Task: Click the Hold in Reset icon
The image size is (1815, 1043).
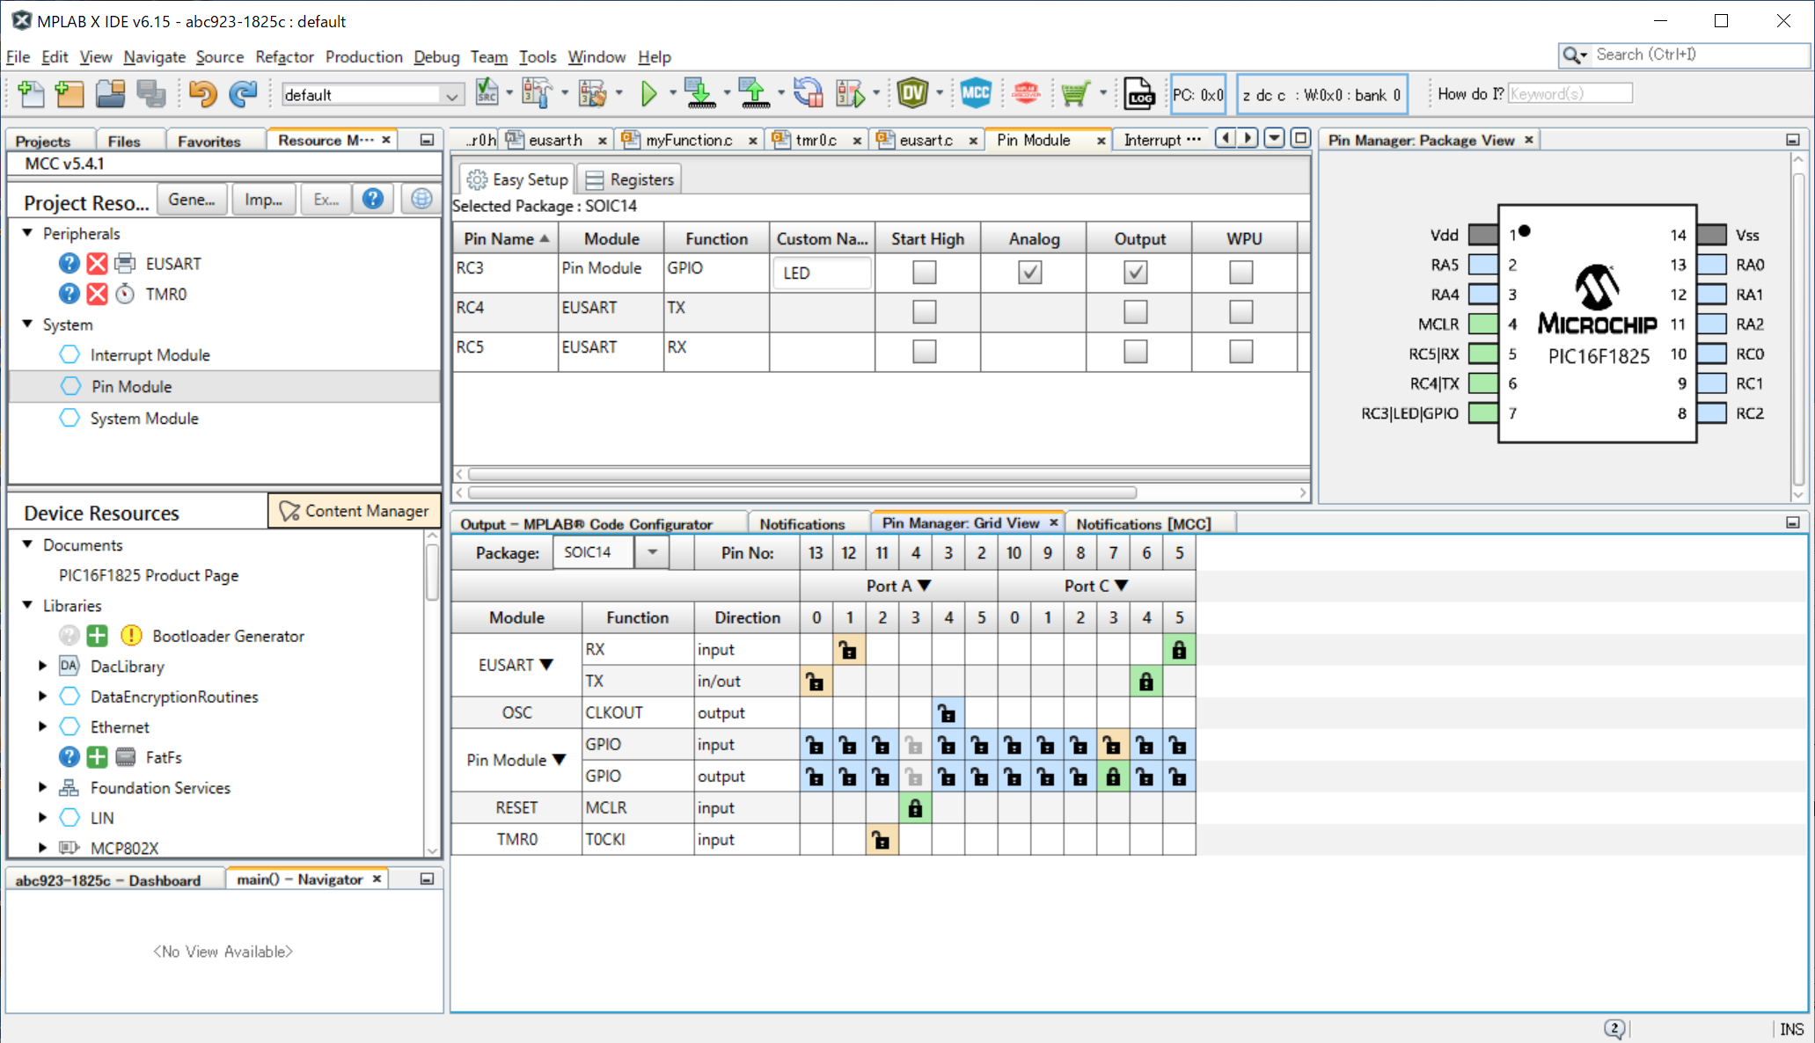Action: [x=808, y=94]
